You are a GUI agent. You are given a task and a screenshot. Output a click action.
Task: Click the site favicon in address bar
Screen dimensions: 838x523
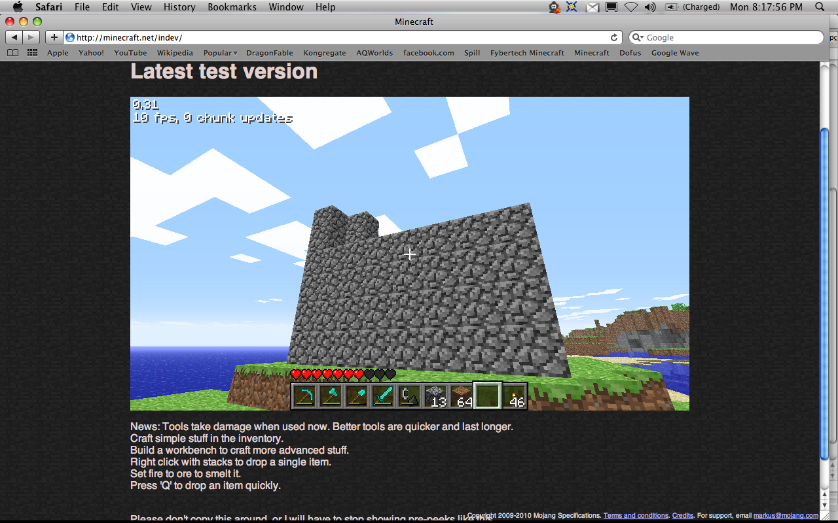click(70, 37)
